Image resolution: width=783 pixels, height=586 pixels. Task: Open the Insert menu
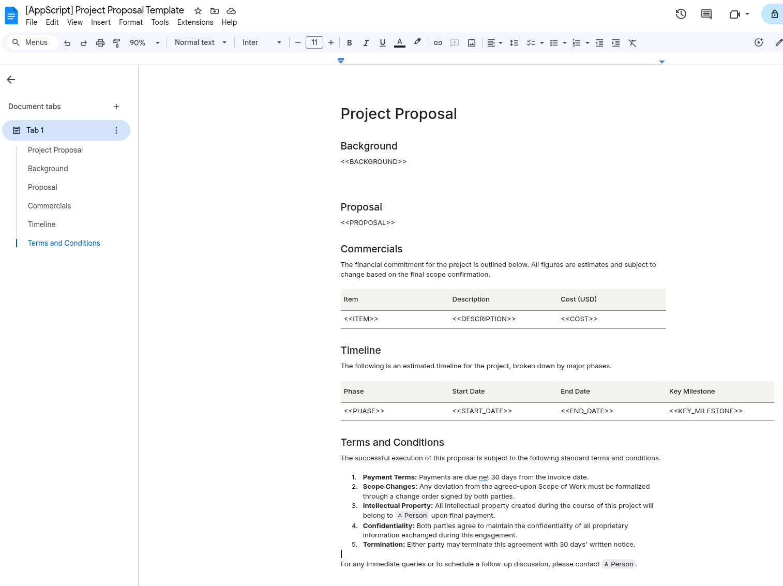[x=101, y=22]
